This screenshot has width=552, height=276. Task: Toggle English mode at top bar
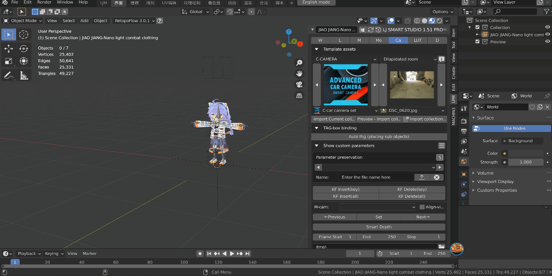[316, 2]
